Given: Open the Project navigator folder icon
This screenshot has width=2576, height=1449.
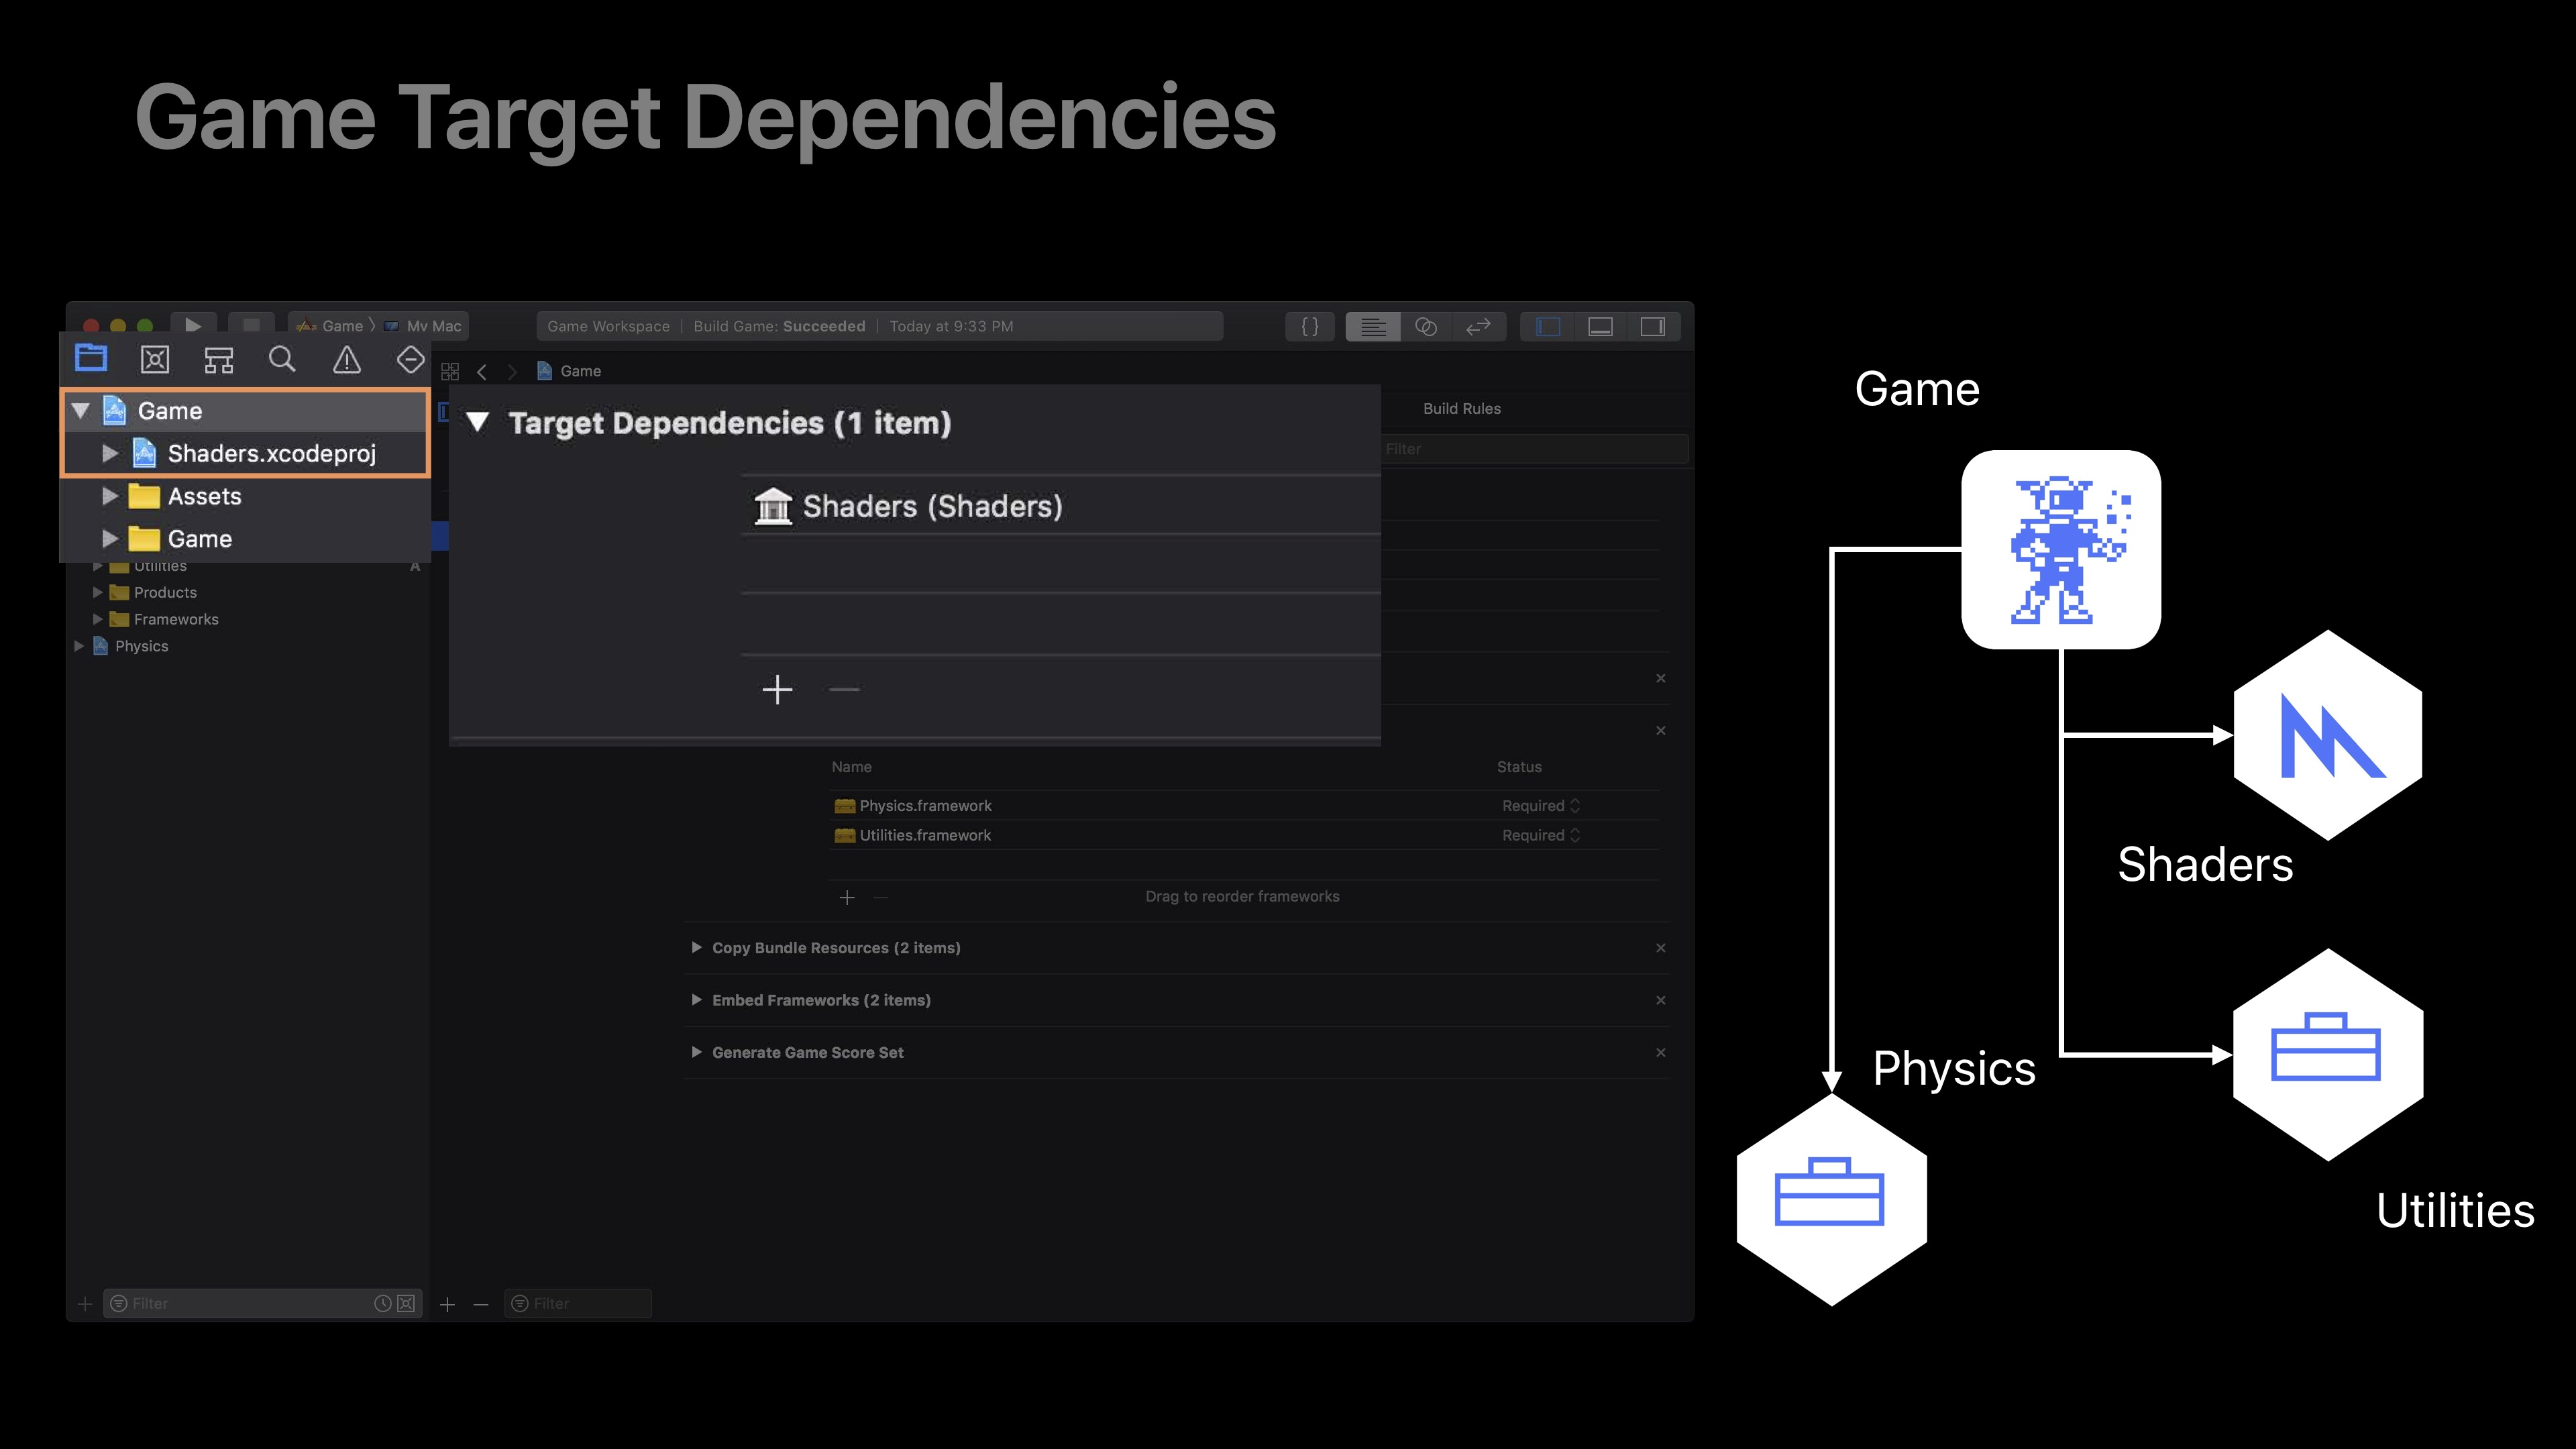Looking at the screenshot, I should click(91, 358).
